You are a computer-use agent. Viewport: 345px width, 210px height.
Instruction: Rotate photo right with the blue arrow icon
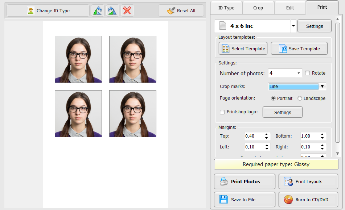pyautogui.click(x=112, y=10)
